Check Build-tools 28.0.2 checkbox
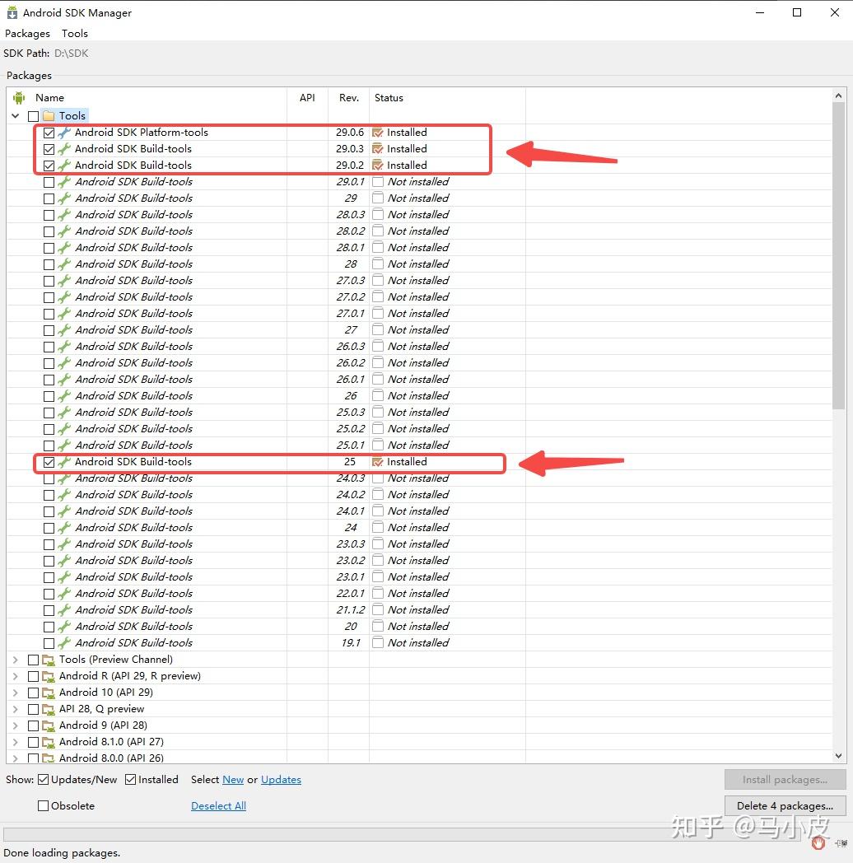This screenshot has height=863, width=853. (x=49, y=231)
